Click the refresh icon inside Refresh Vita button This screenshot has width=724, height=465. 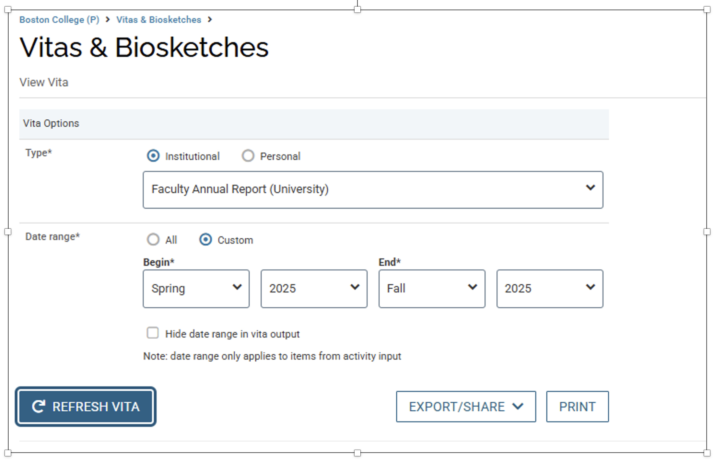[x=39, y=406]
